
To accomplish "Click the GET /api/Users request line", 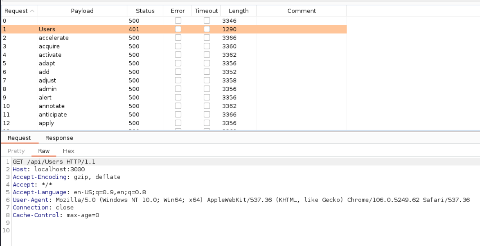I will pyautogui.click(x=54, y=162).
